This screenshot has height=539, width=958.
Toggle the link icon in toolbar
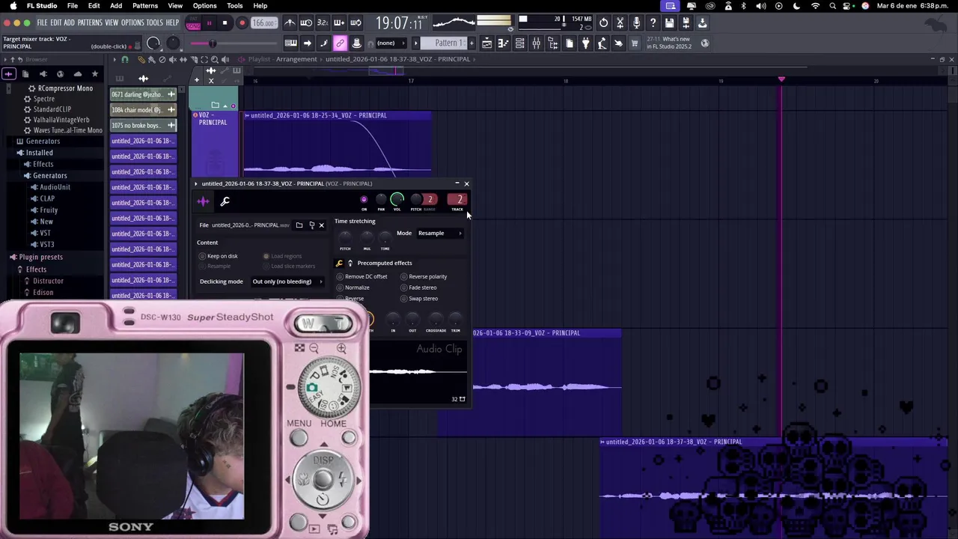340,43
